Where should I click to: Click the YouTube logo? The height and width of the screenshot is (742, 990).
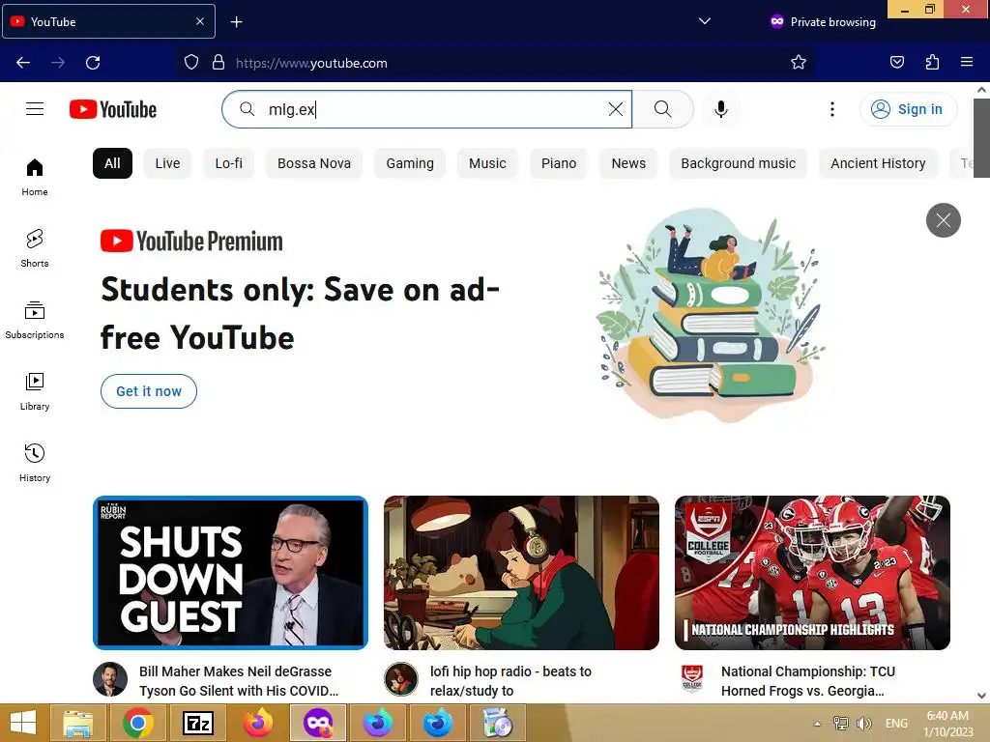tap(113, 109)
